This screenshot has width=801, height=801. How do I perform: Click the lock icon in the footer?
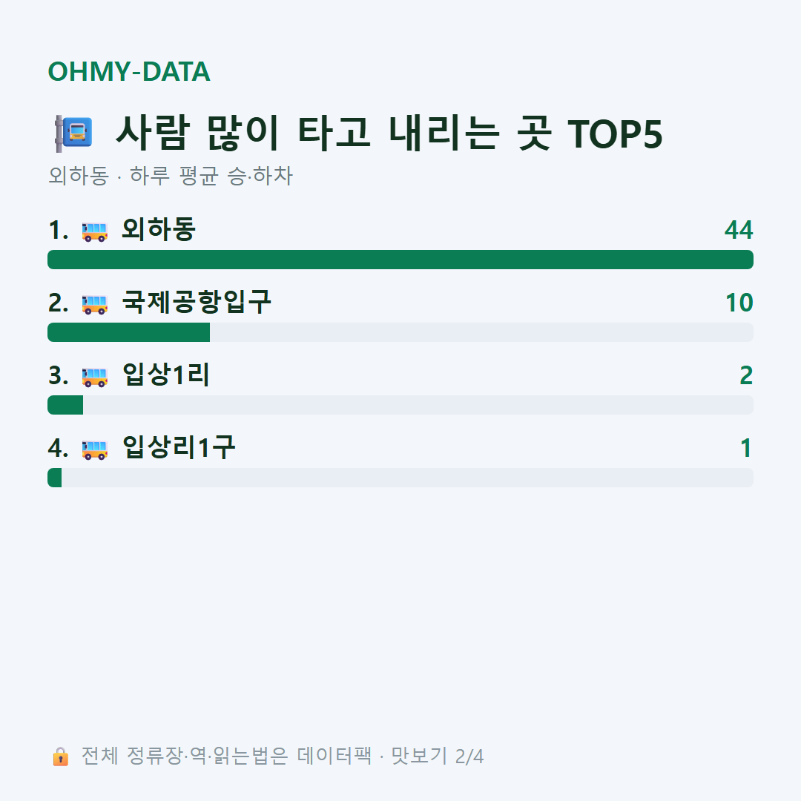pos(60,756)
